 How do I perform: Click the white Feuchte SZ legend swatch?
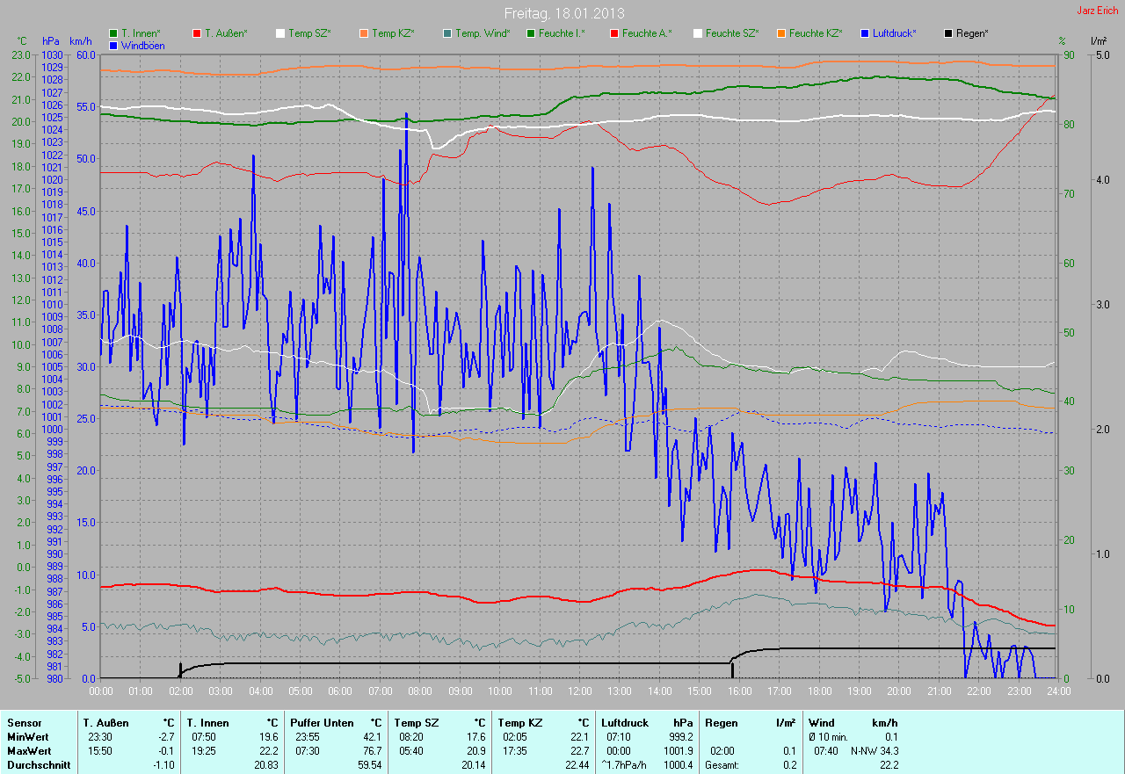698,33
